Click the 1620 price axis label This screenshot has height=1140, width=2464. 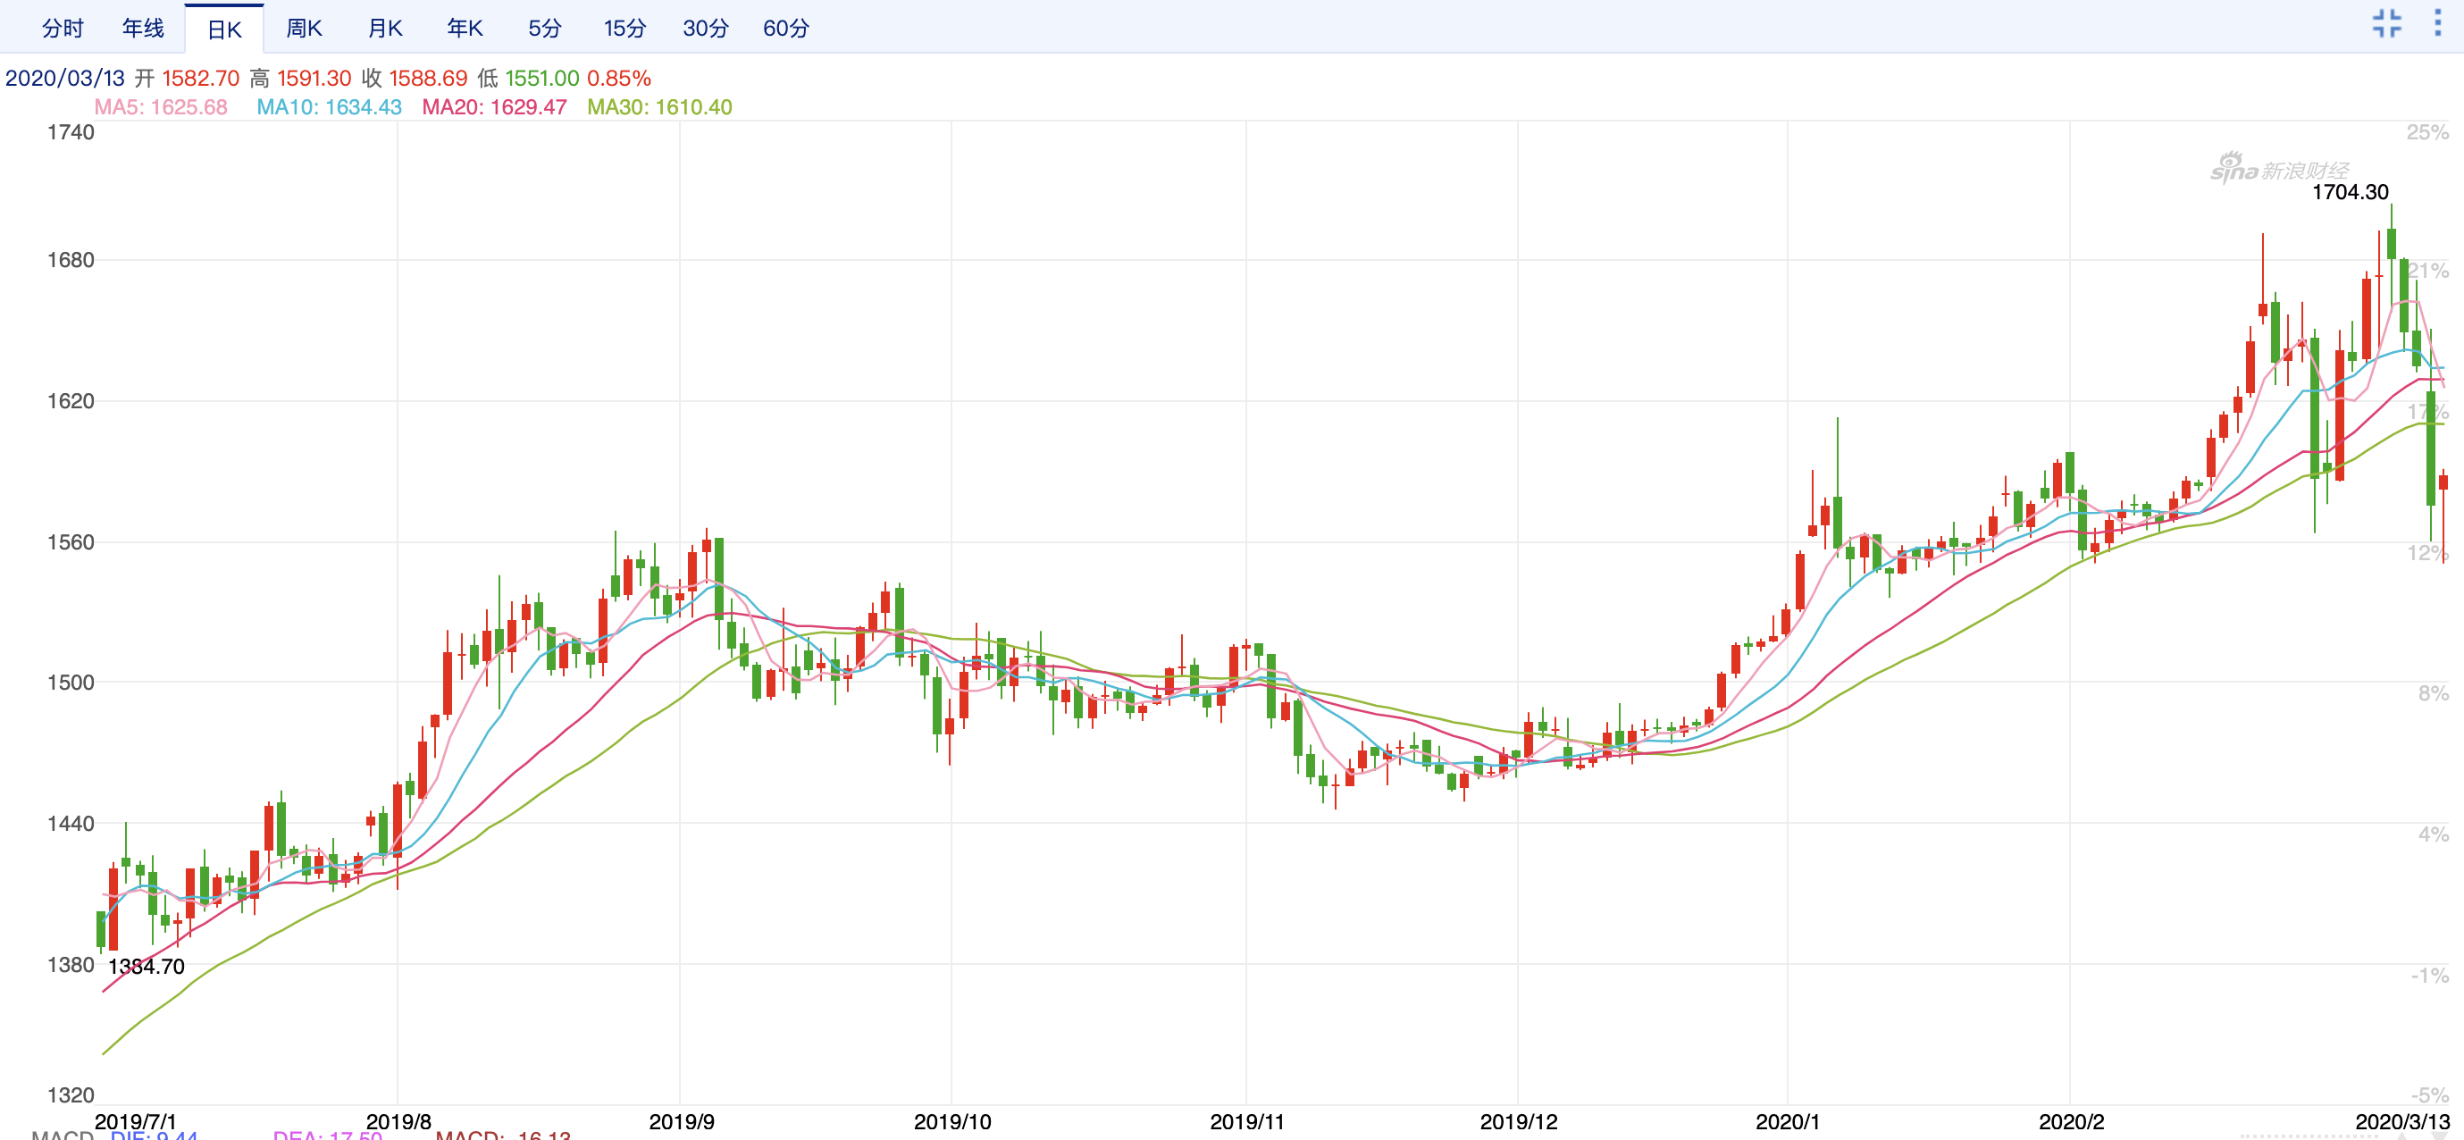(71, 402)
